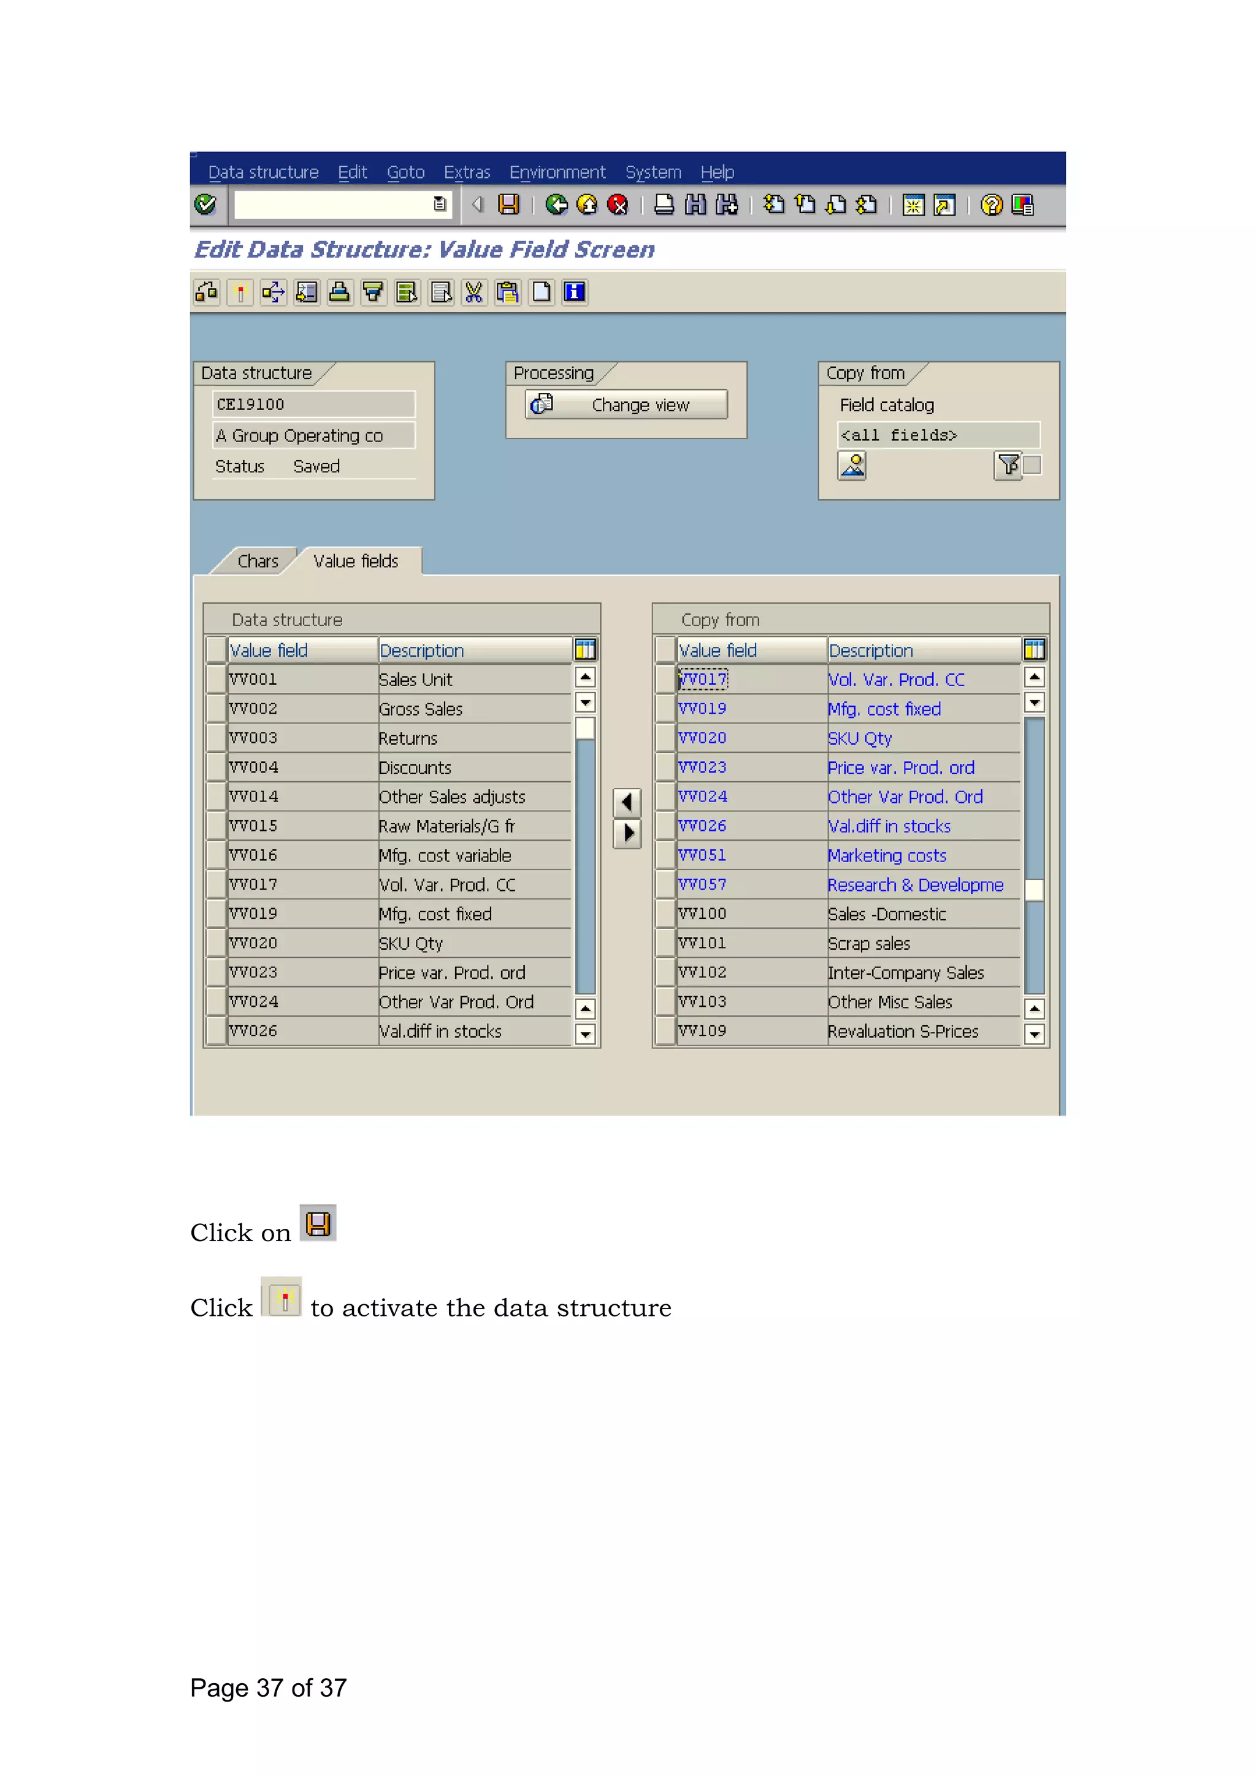Select the Value fields tab
1256x1777 pixels.
coord(356,560)
